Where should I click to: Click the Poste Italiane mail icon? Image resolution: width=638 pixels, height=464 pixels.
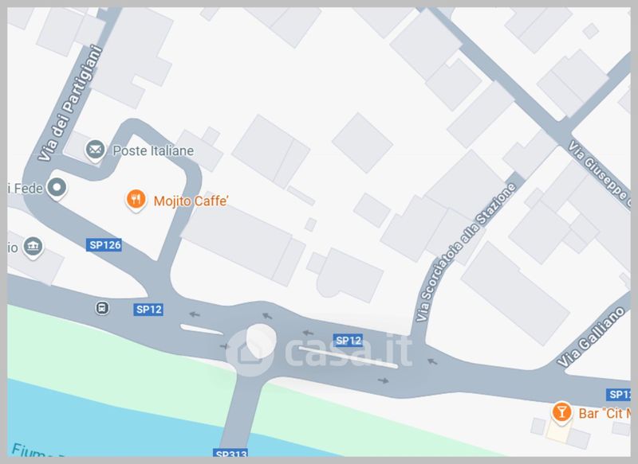95,150
